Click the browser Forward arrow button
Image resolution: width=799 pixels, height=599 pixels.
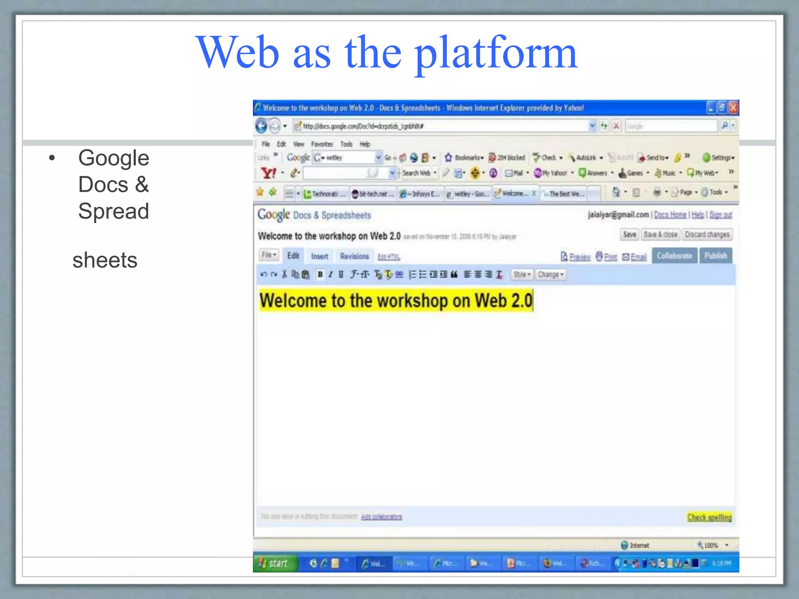point(275,126)
